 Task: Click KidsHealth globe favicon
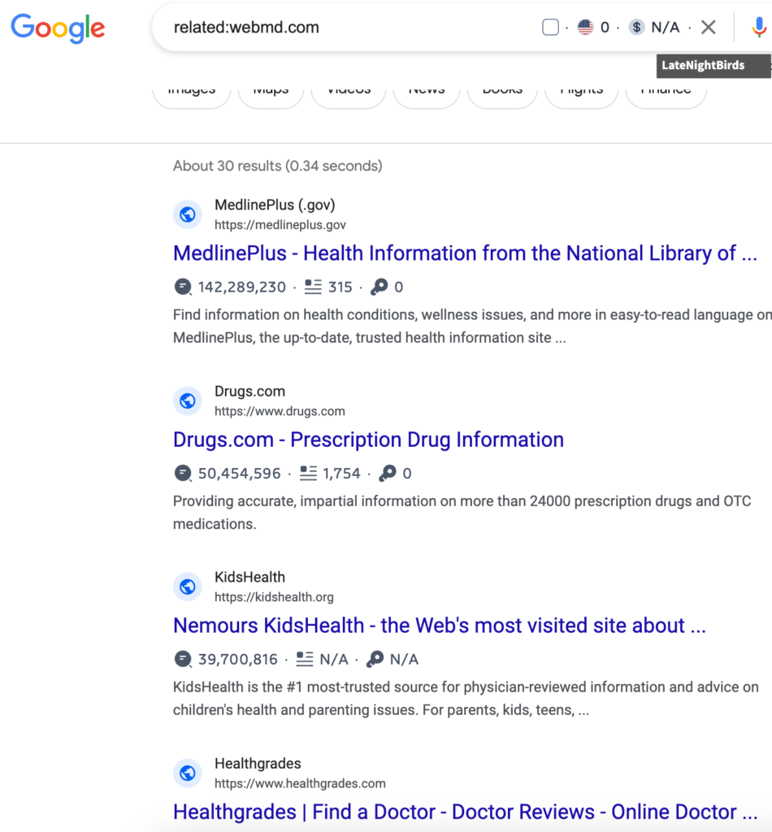[187, 587]
